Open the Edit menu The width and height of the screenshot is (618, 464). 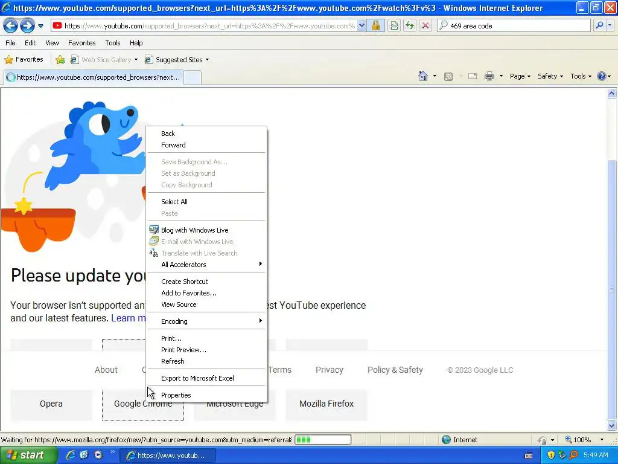pyautogui.click(x=30, y=43)
